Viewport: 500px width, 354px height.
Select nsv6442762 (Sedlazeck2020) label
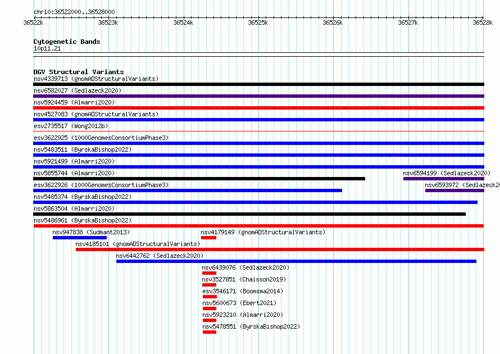pyautogui.click(x=160, y=256)
